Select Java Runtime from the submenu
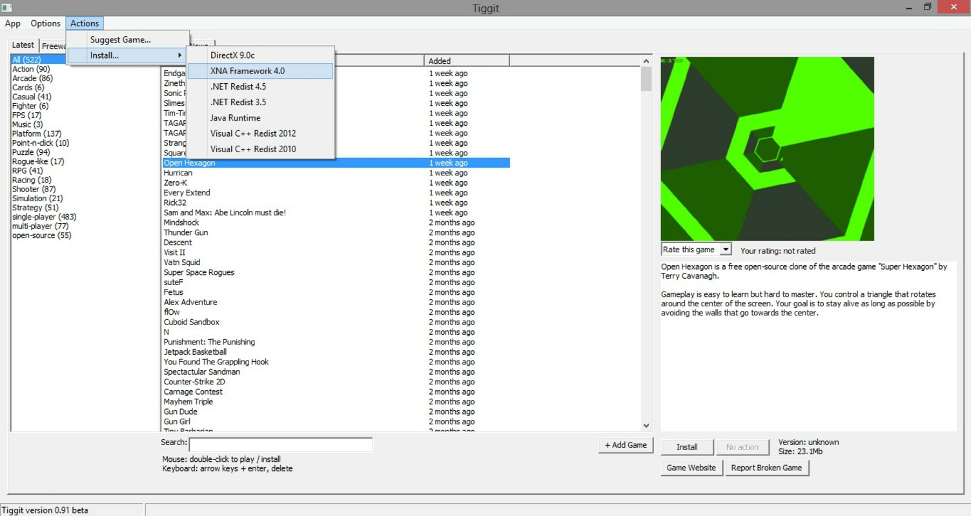 (x=261, y=118)
